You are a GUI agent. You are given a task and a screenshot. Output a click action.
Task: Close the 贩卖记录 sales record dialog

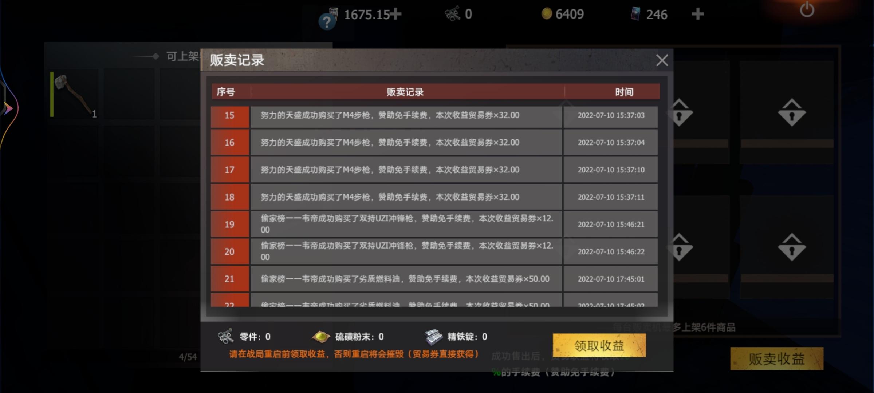pos(662,60)
